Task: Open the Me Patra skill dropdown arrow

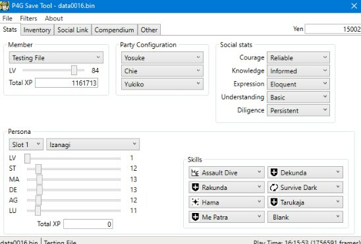Action: coord(260,216)
